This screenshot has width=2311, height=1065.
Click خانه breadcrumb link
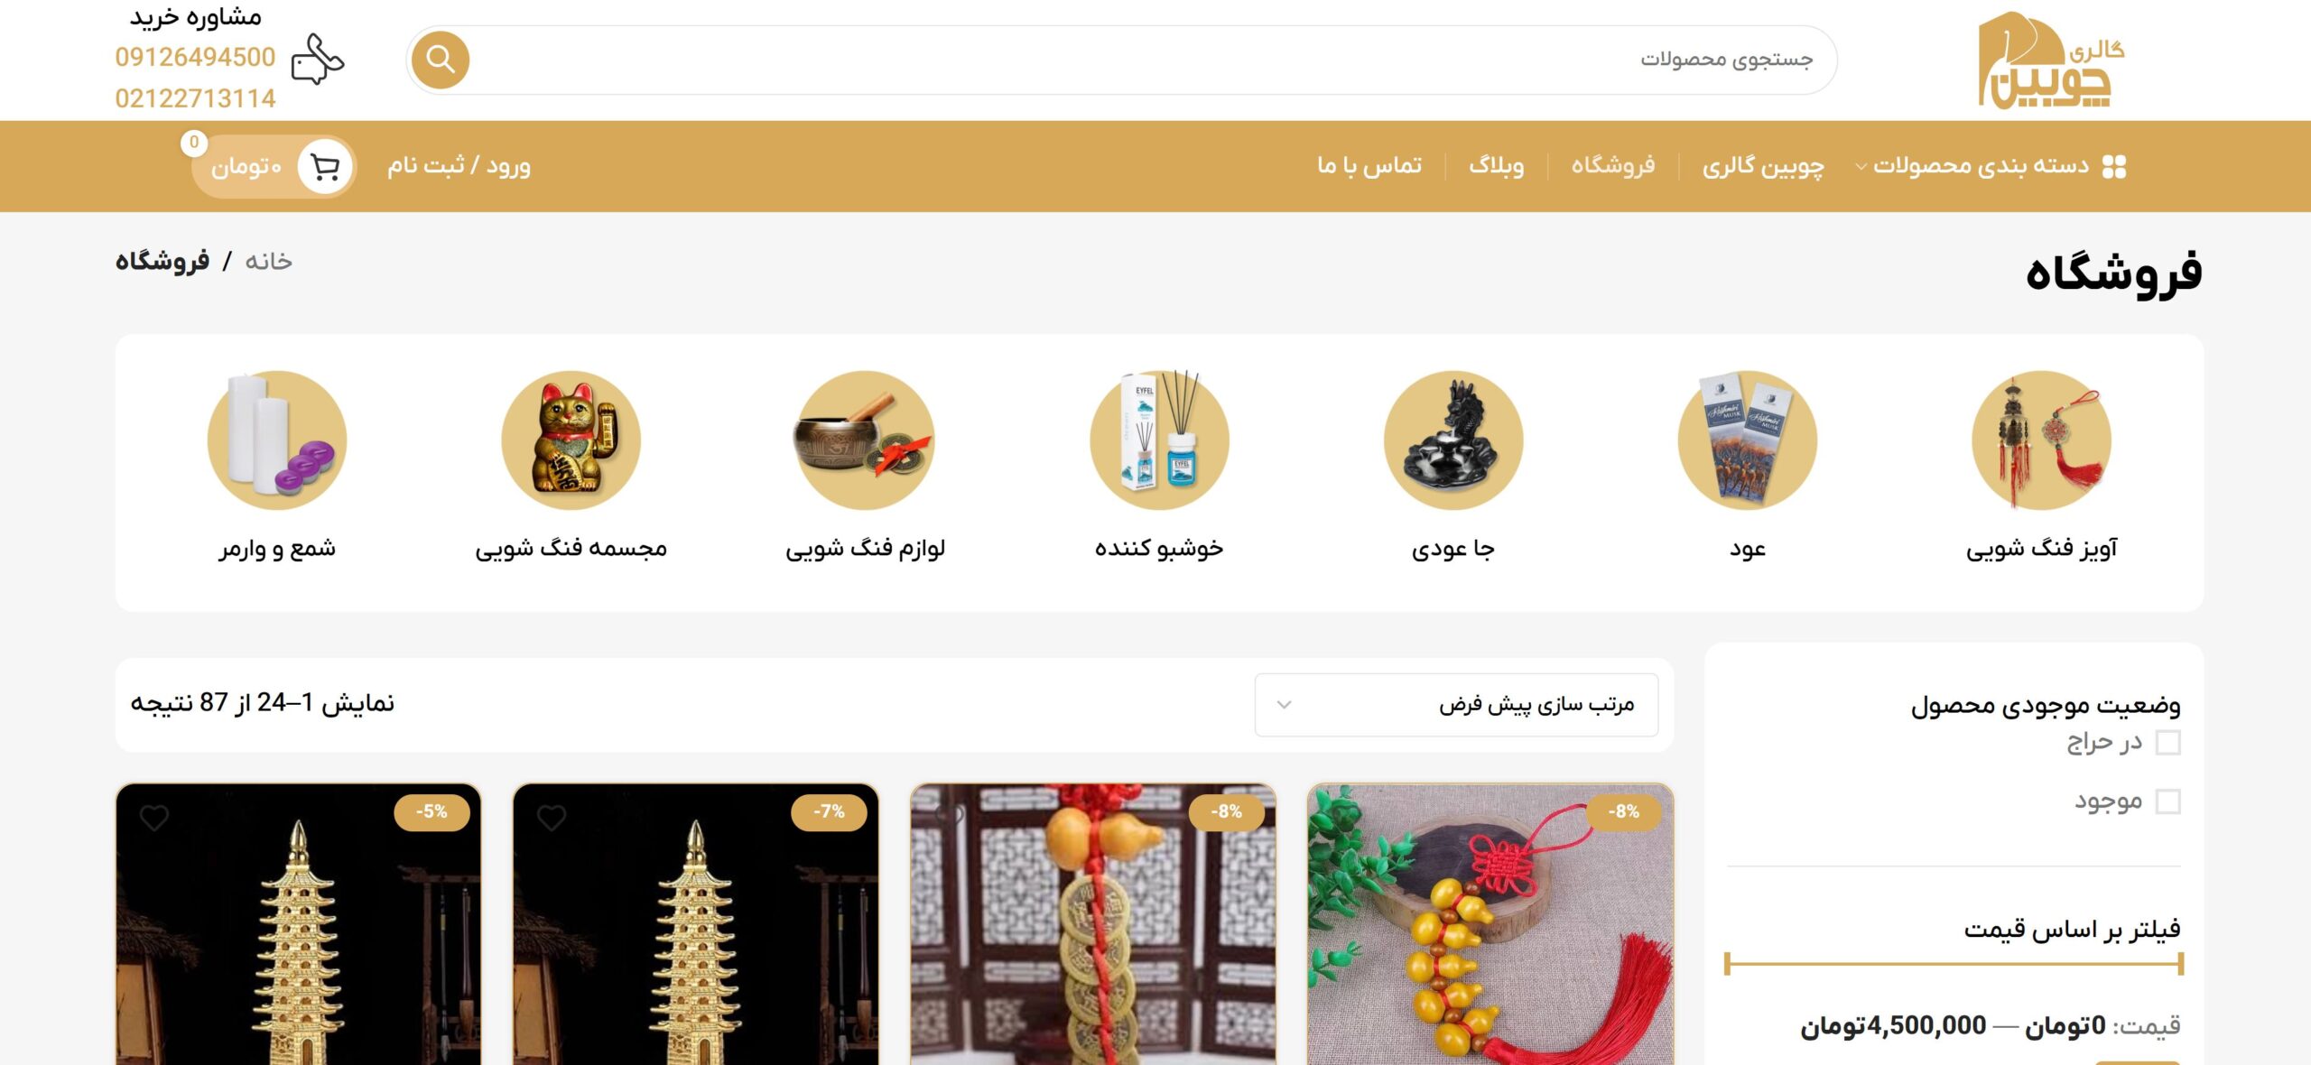(x=269, y=262)
